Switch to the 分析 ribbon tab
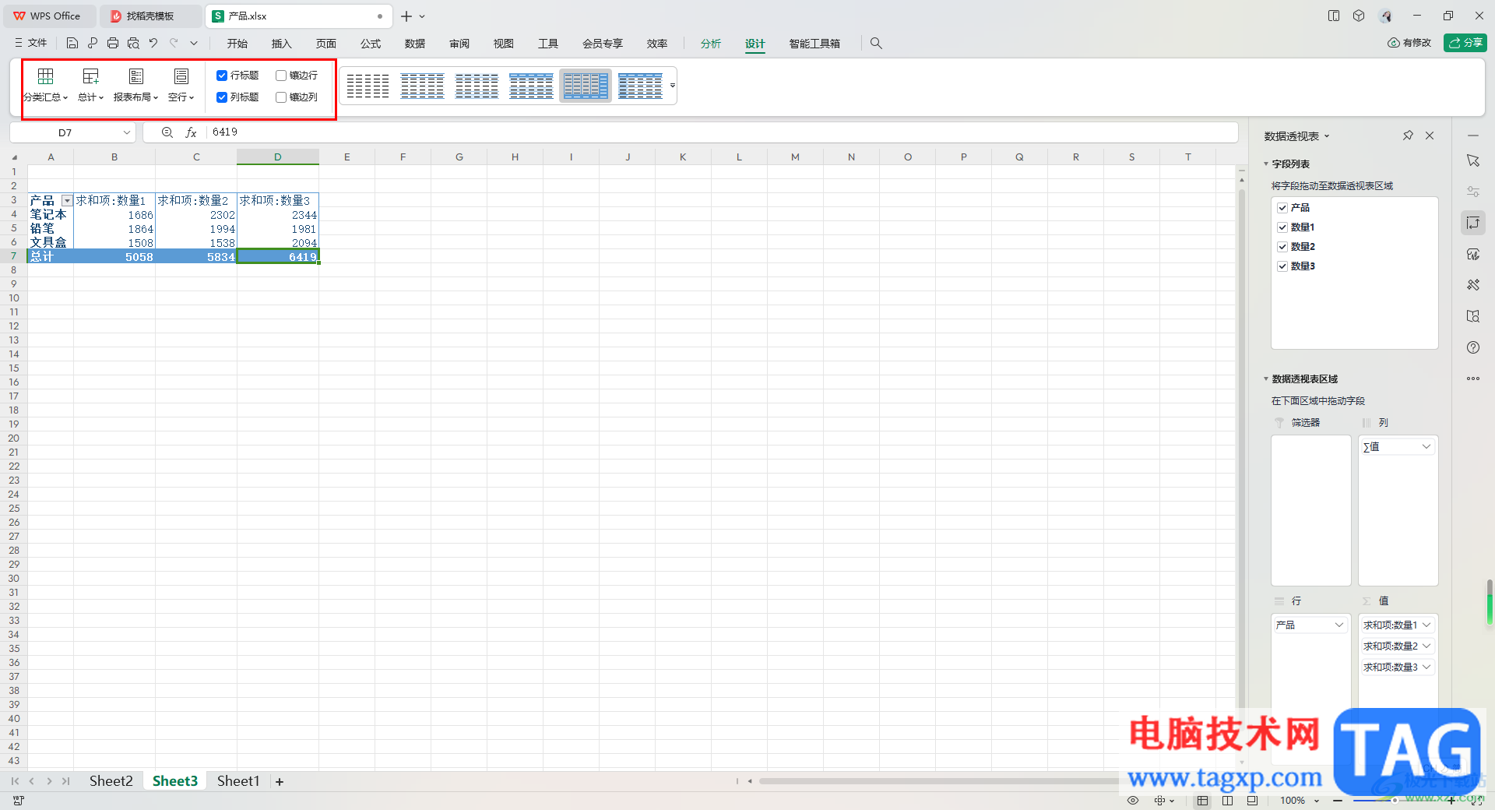The width and height of the screenshot is (1495, 810). (x=711, y=44)
